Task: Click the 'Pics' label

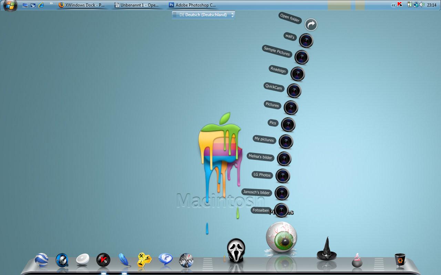Action: point(273,123)
